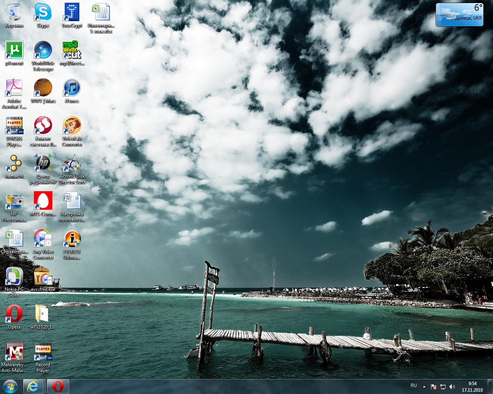
Task: Launch µTorrent desktop shortcut
Action: [x=14, y=53]
